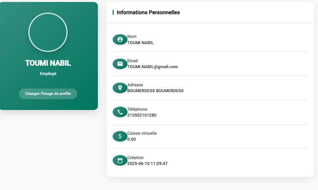Click the Adresse field label
Viewport: 318px width, 190px height.
[x=135, y=85]
